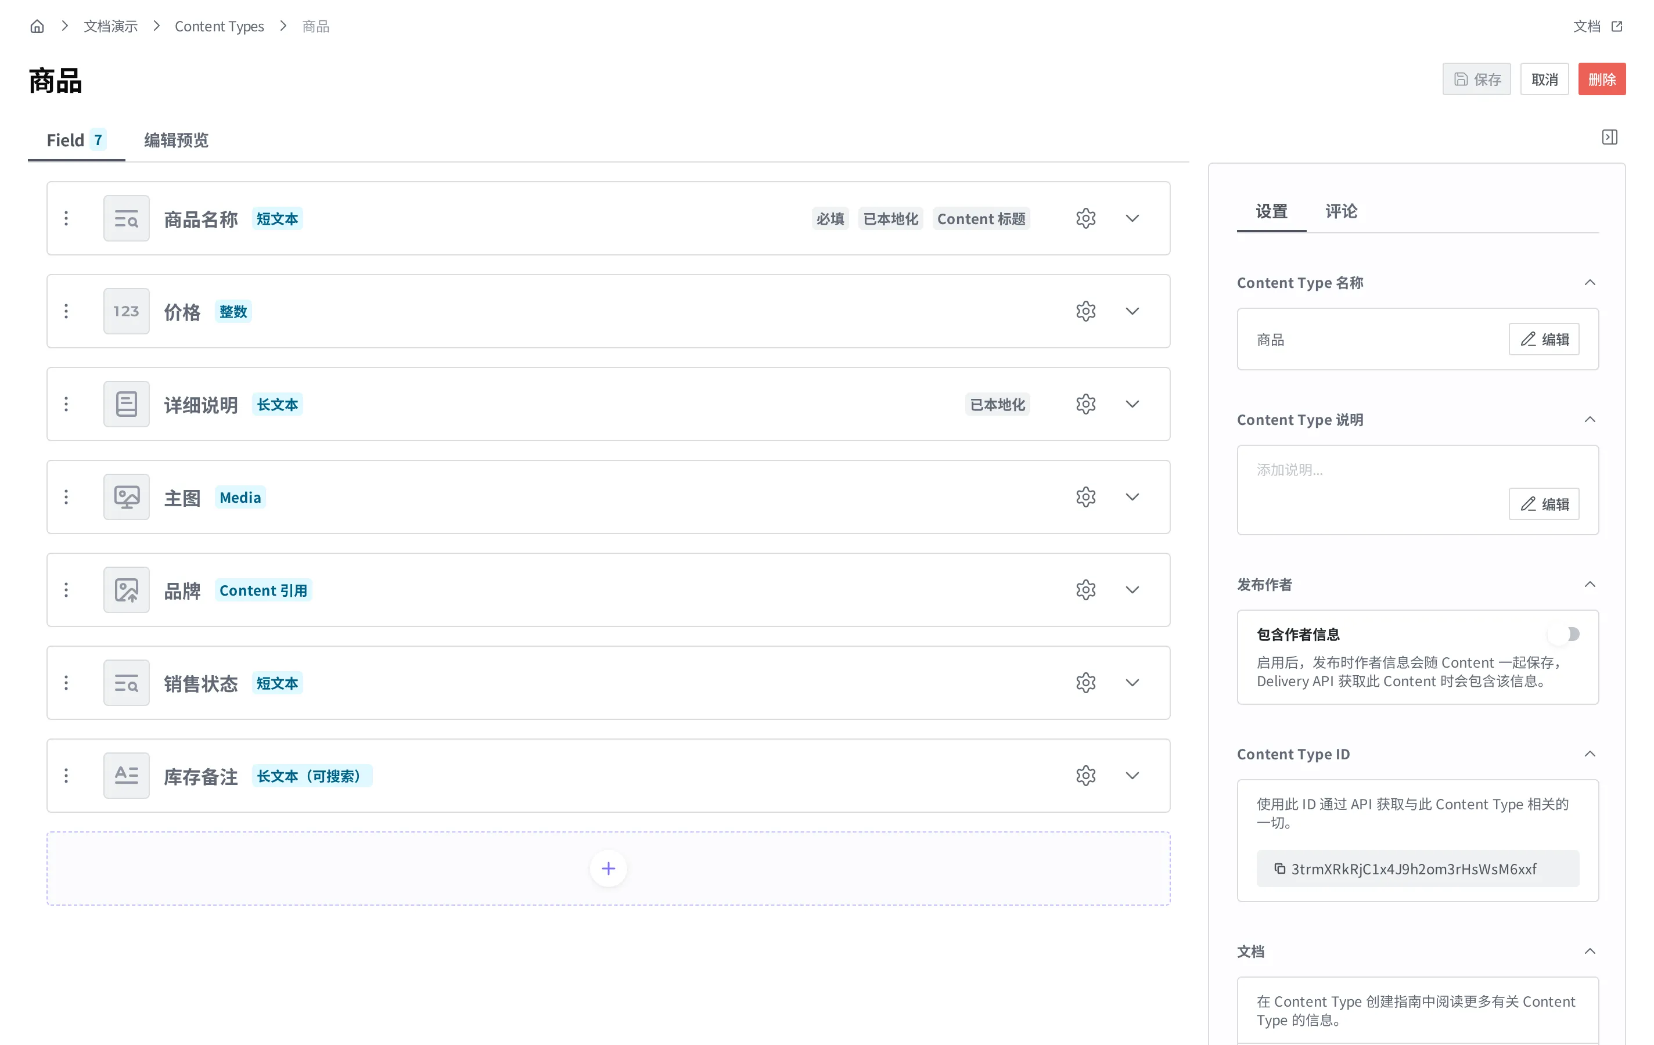This screenshot has height=1045, width=1654.
Task: Click the 取消 button
Action: point(1545,80)
